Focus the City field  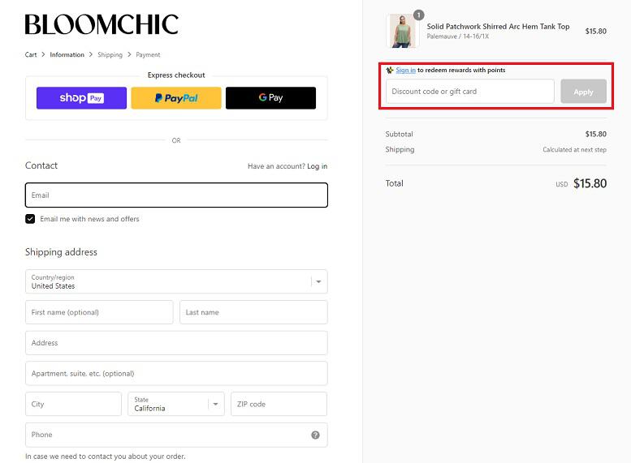73,404
